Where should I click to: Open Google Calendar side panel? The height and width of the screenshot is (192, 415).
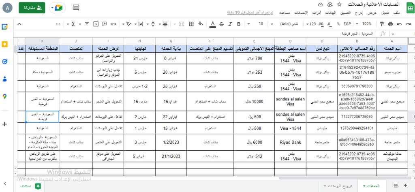tap(4, 27)
